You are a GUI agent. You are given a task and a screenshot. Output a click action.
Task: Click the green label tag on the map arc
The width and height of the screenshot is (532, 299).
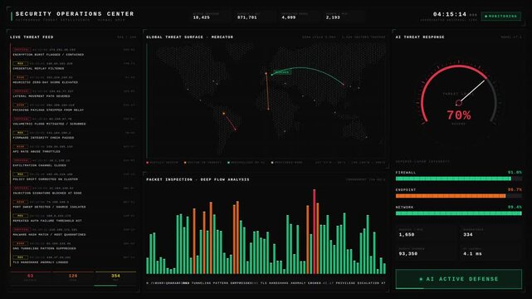[x=282, y=72]
